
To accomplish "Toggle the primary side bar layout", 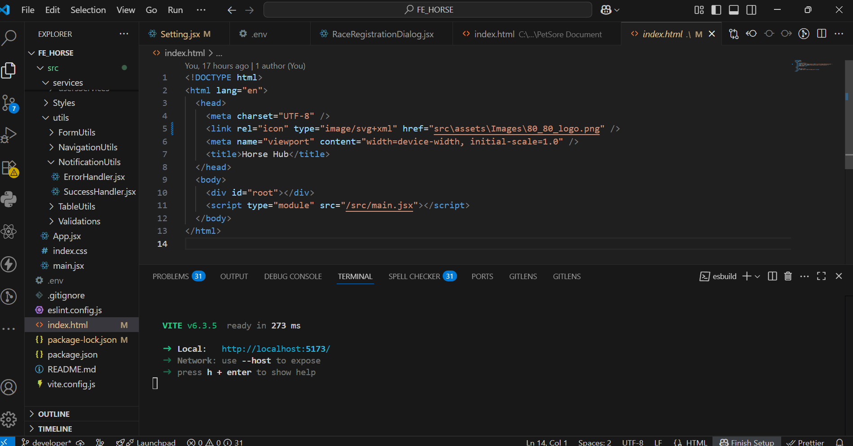I will point(717,10).
